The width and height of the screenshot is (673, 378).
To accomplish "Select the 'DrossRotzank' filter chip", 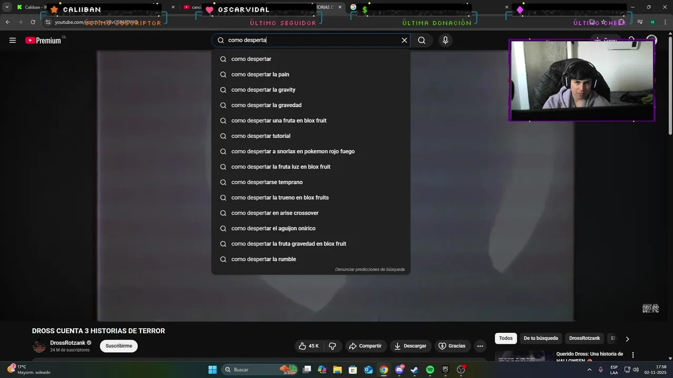I will 584,339.
